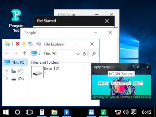Screen dimensions: 156x117
Task: Go back in File Explorer navigation
Action: 7,53
